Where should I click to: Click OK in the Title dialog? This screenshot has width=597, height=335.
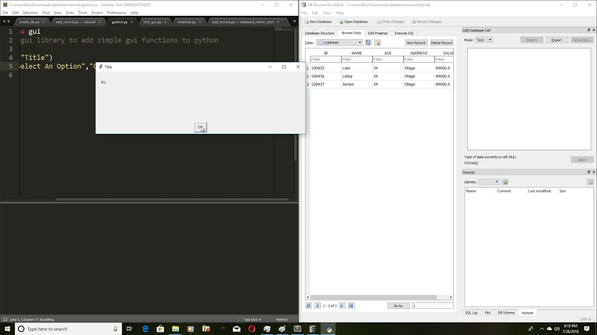click(x=201, y=127)
